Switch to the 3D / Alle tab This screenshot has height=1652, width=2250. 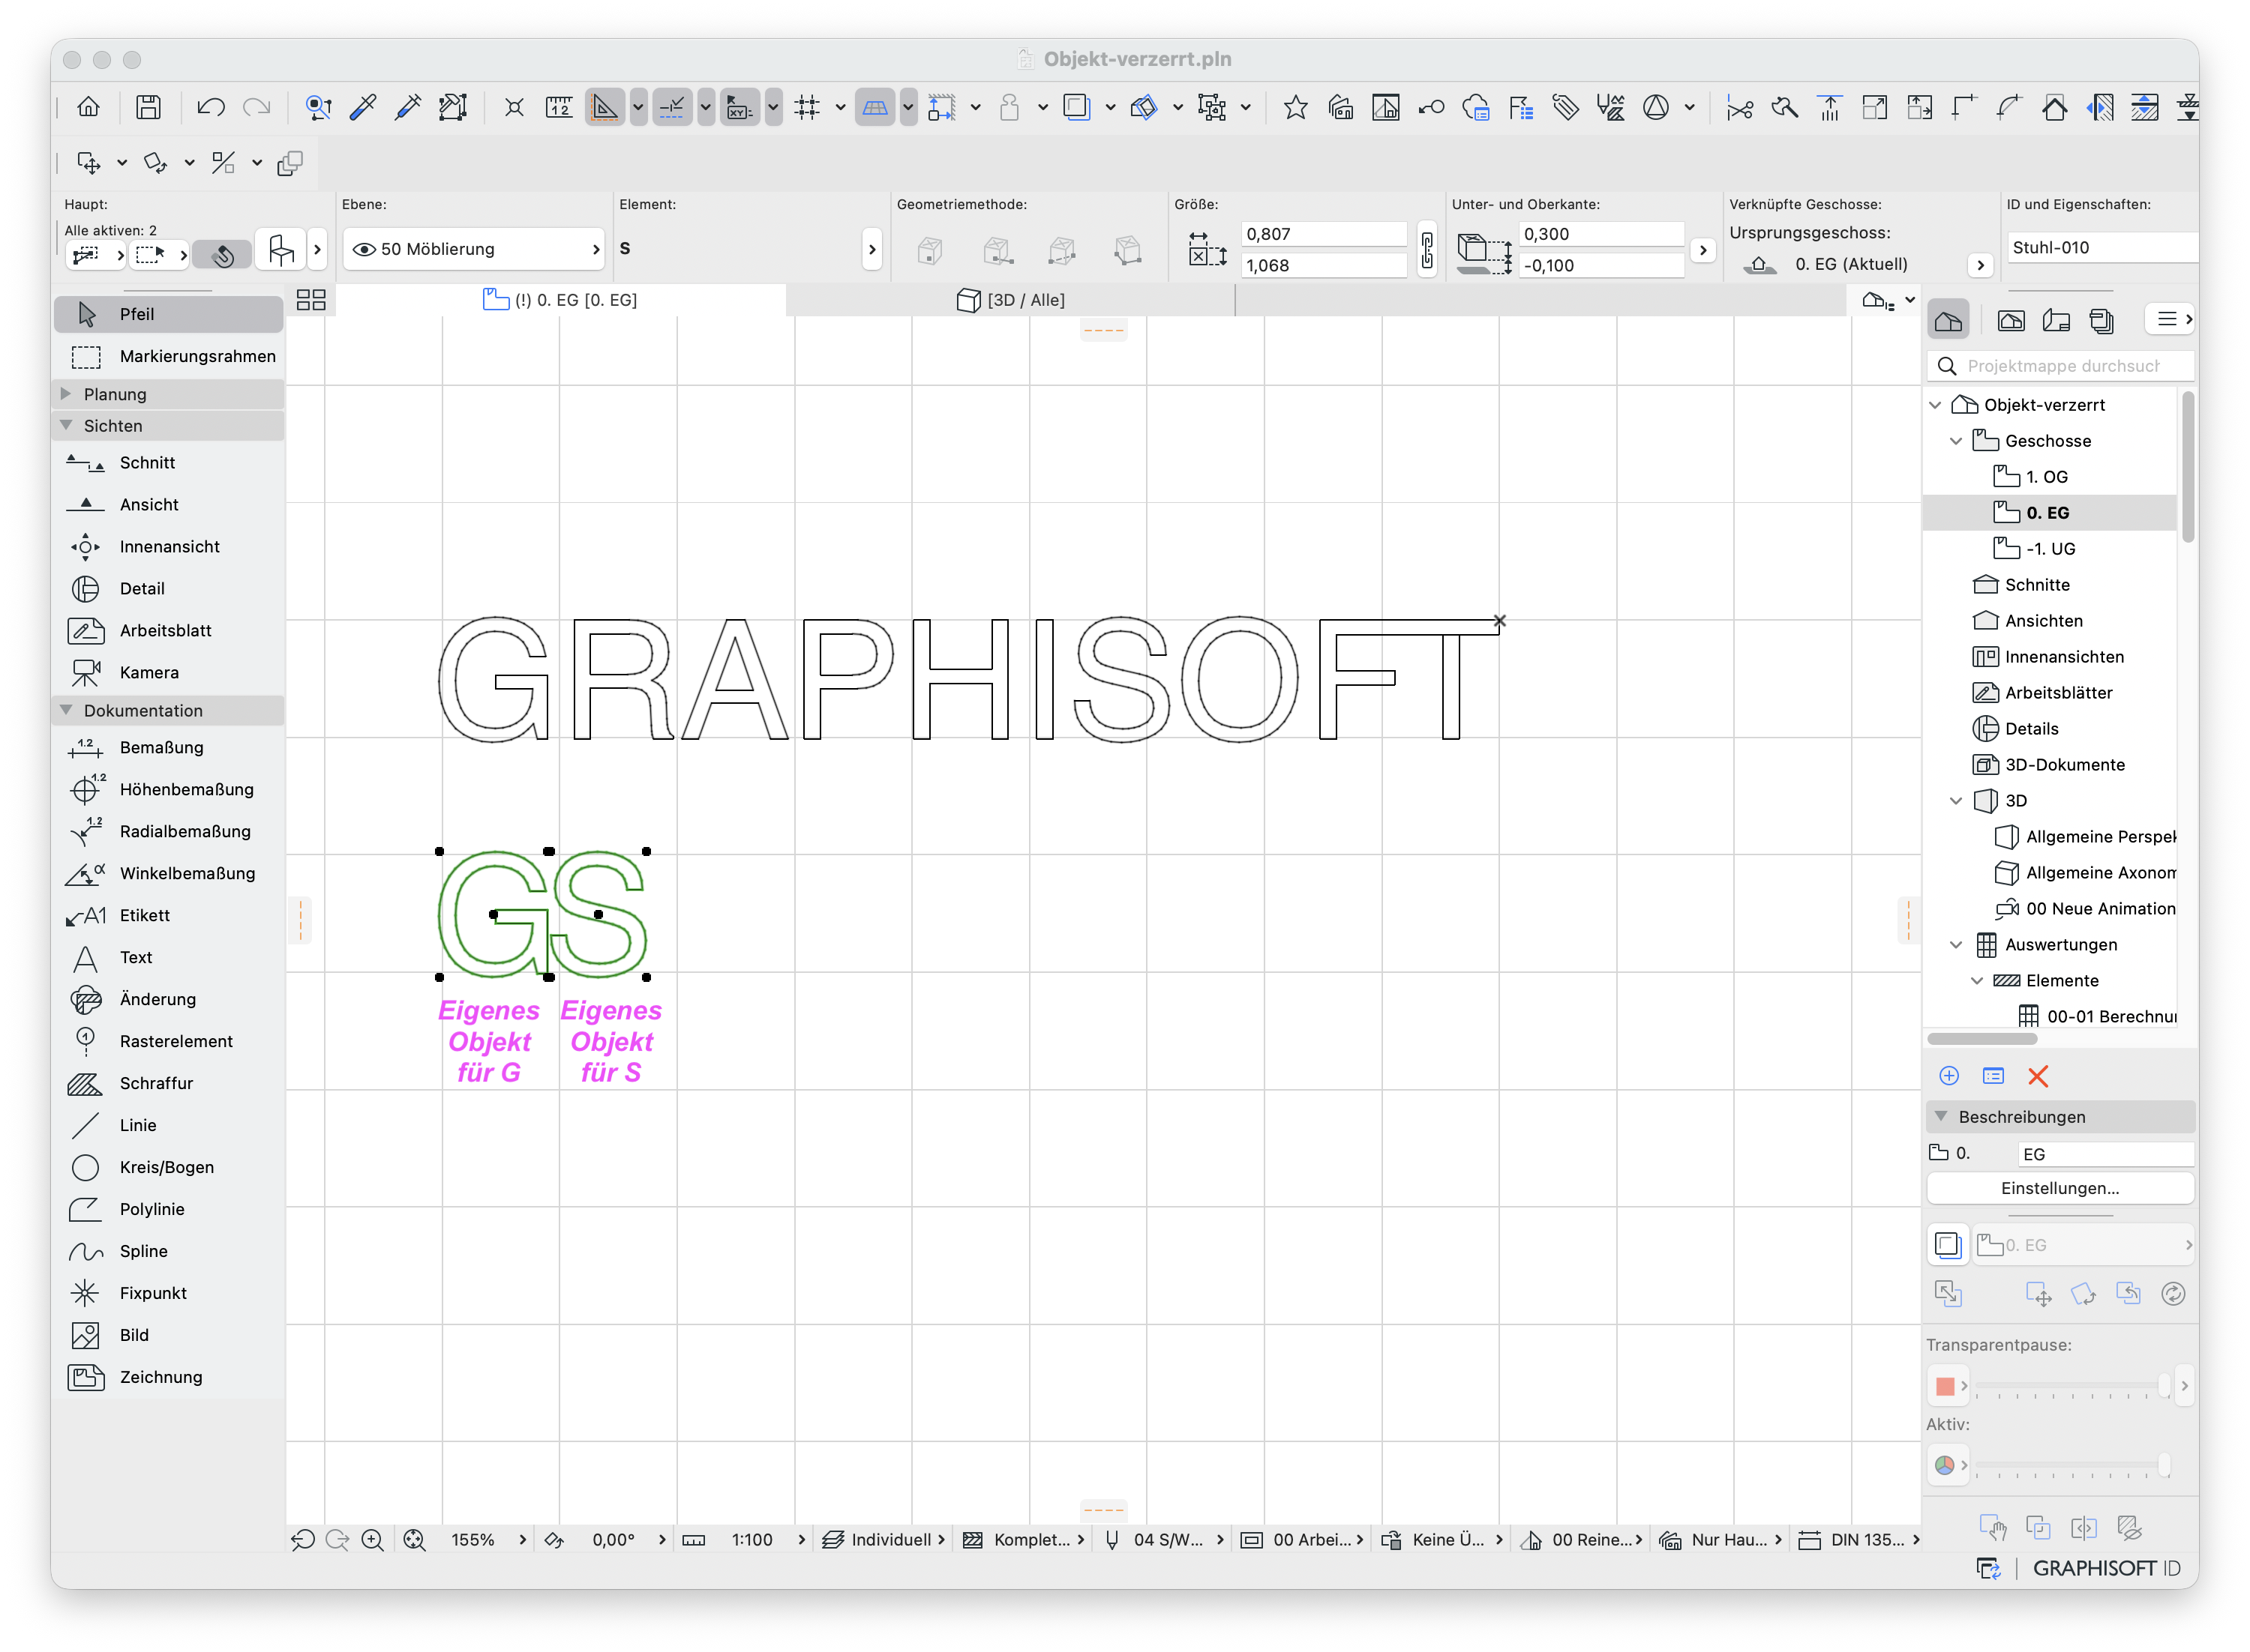(1010, 300)
